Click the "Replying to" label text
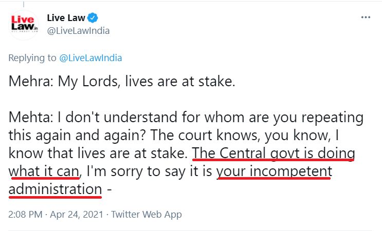The image size is (382, 231). [x=32, y=57]
